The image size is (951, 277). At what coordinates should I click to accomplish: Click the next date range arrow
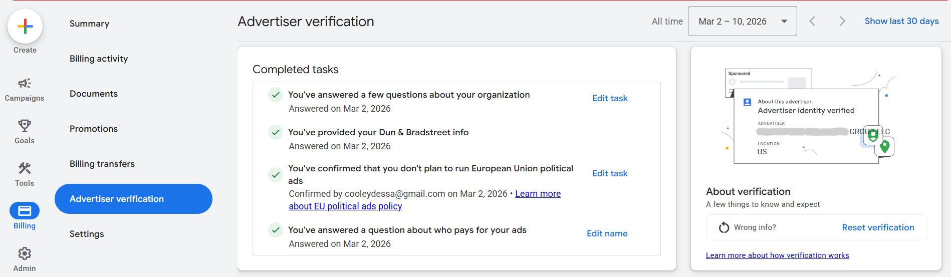click(x=842, y=21)
